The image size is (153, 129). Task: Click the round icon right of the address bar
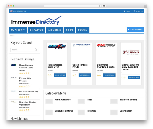[x=104, y=6]
